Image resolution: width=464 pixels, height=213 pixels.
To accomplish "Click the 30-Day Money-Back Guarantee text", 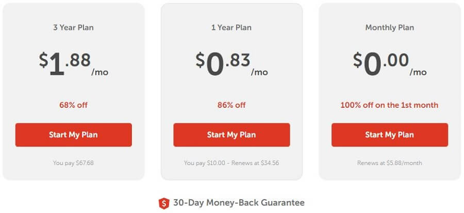I will pyautogui.click(x=239, y=203).
